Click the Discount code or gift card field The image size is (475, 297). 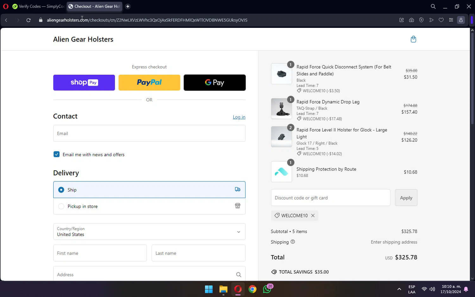(331, 198)
